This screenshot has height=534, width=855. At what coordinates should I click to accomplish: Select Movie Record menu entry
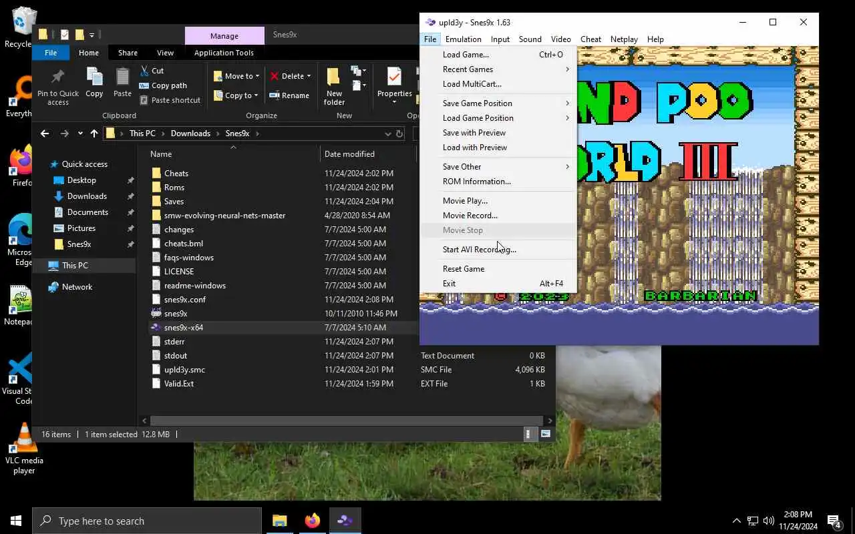(x=498, y=216)
